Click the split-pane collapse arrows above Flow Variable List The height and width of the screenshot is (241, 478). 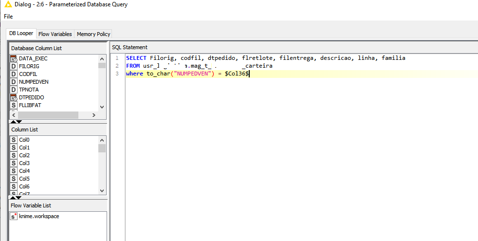click(x=16, y=198)
